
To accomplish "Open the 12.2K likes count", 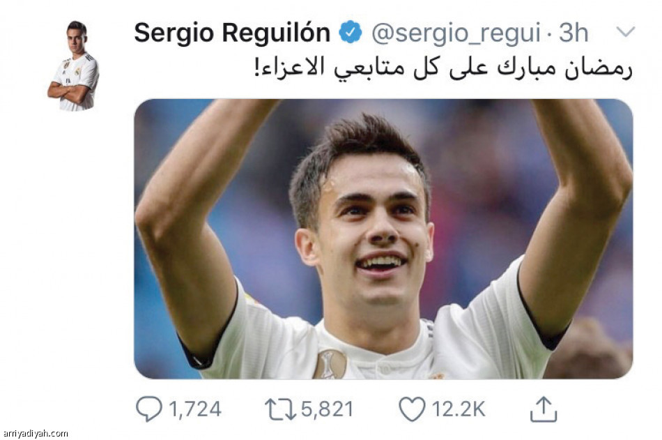I will (x=459, y=409).
